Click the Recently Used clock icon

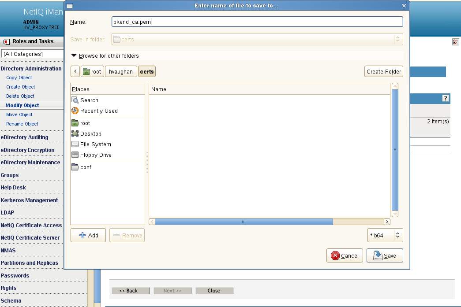pos(75,111)
